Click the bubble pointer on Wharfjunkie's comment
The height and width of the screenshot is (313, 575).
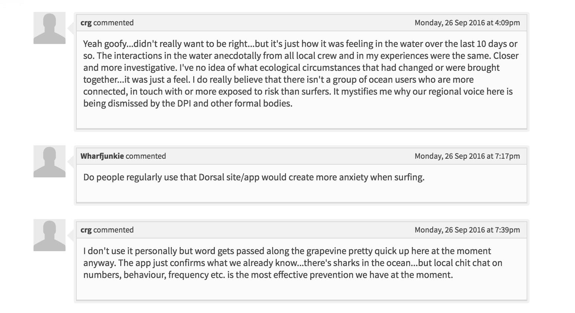tap(71, 161)
